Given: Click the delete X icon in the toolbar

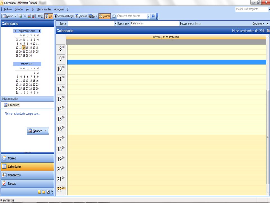Looking at the screenshot, I should [x=25, y=16].
